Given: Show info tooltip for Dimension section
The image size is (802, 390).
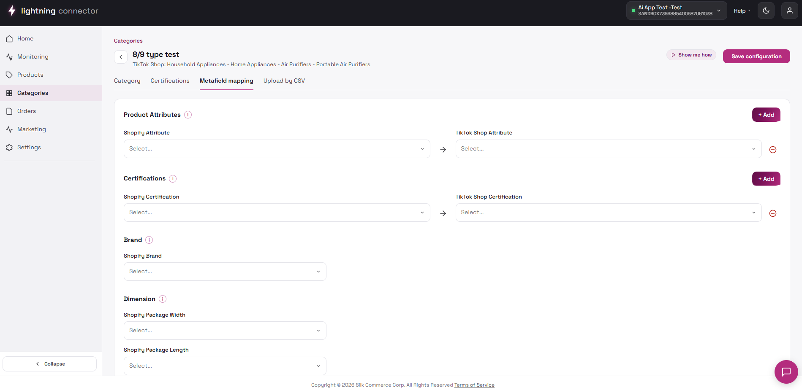Looking at the screenshot, I should point(163,299).
